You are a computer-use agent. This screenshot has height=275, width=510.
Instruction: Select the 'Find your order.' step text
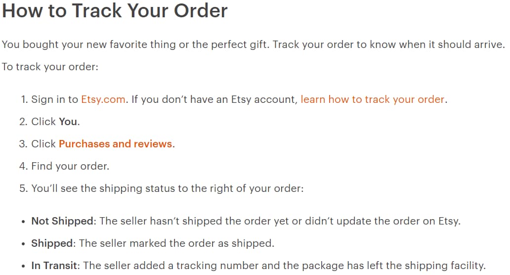(x=70, y=166)
